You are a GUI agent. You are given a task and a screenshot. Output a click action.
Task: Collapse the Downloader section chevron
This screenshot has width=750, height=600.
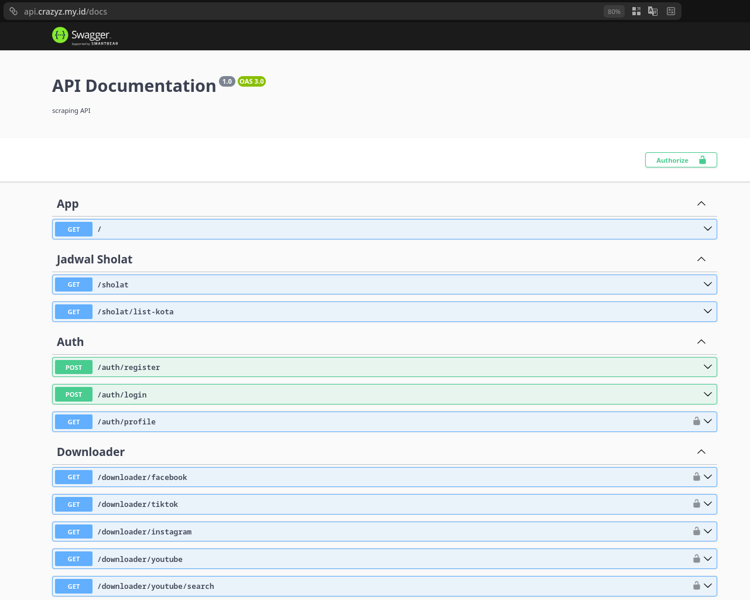tap(701, 452)
